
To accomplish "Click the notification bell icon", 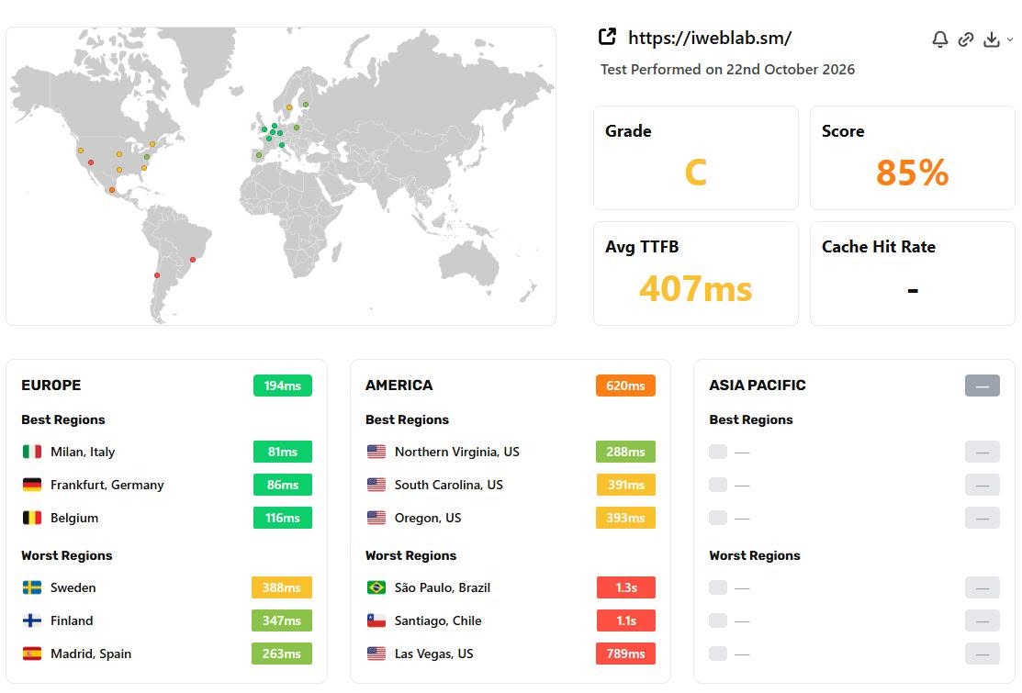I will [940, 39].
